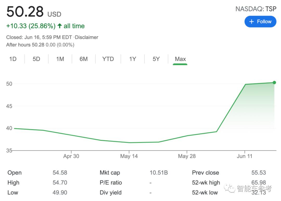This screenshot has width=281, height=201.
Task: Click the Max range tab
Action: [180, 59]
